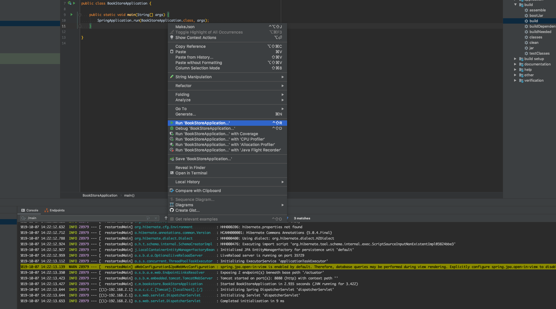Click Debug 'BookStoreApplication...' menu entry
556x309 pixels.
coord(205,128)
